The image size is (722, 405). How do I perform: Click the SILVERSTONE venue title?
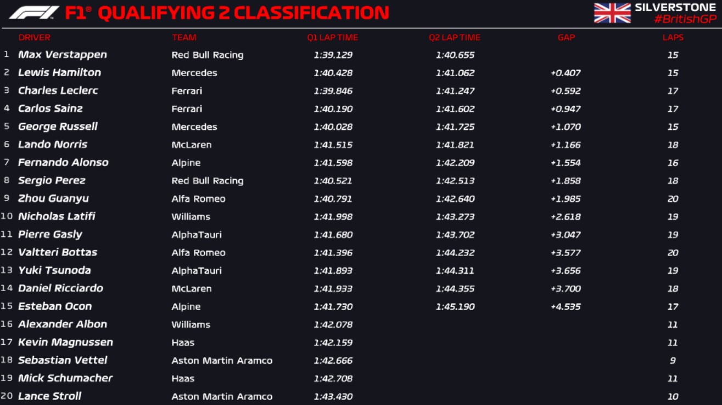[675, 7]
